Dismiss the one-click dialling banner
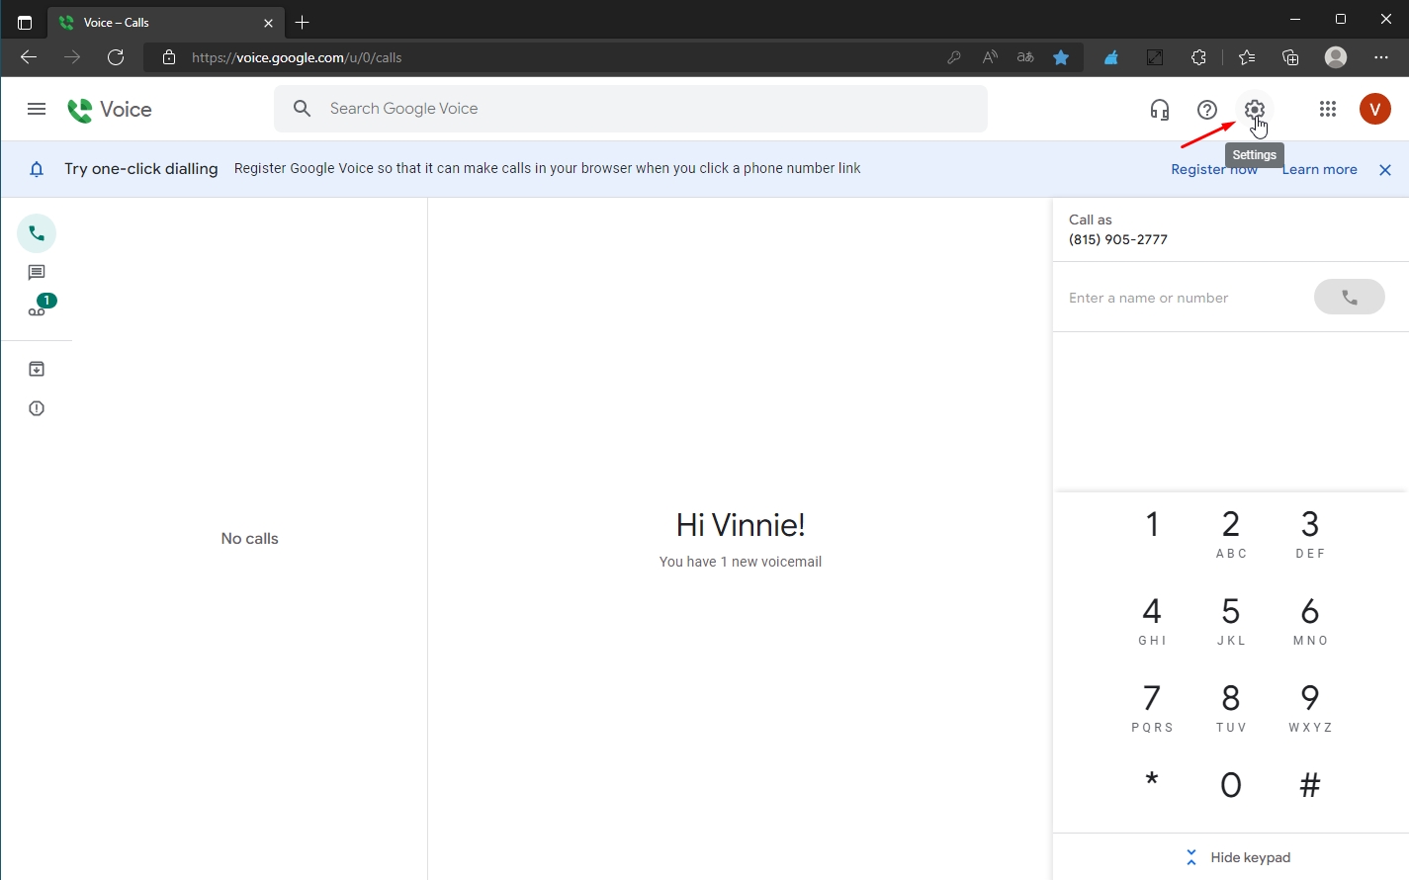 [x=1384, y=170]
